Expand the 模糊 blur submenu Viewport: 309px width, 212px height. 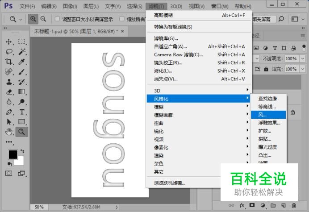[199, 107]
